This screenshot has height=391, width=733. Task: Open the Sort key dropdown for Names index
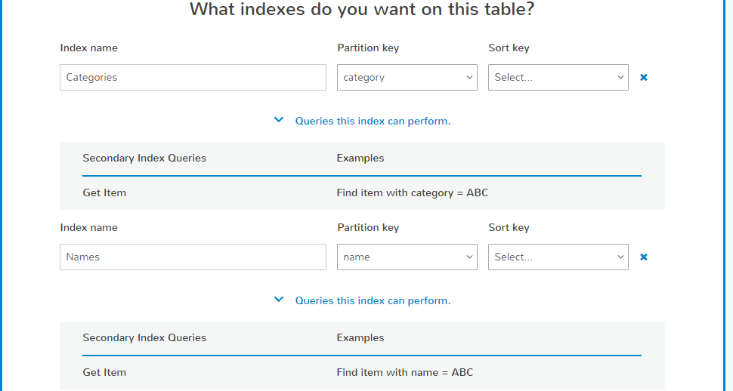tap(558, 257)
